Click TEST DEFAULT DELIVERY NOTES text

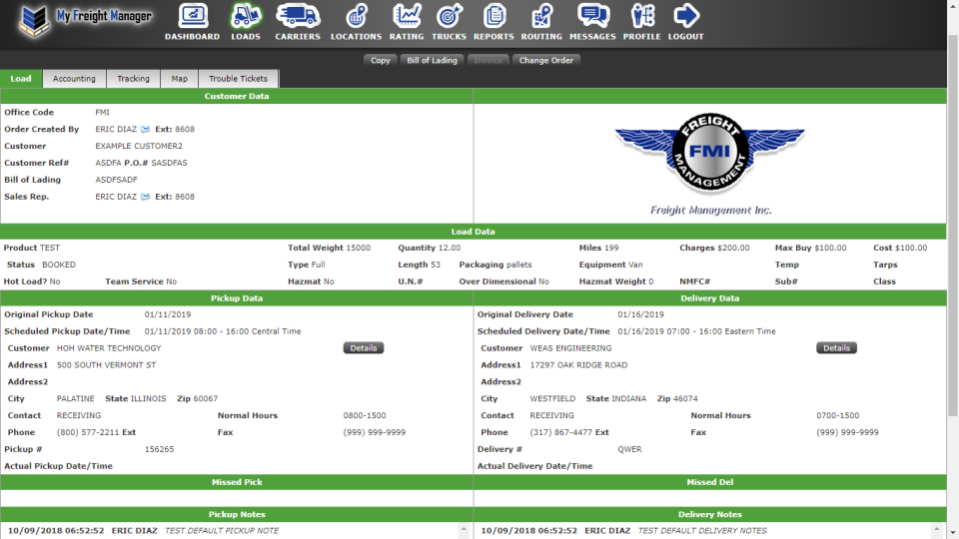[702, 530]
